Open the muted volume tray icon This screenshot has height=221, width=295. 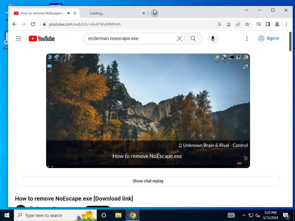pyautogui.click(x=258, y=215)
